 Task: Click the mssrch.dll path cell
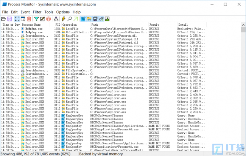(x=114, y=36)
